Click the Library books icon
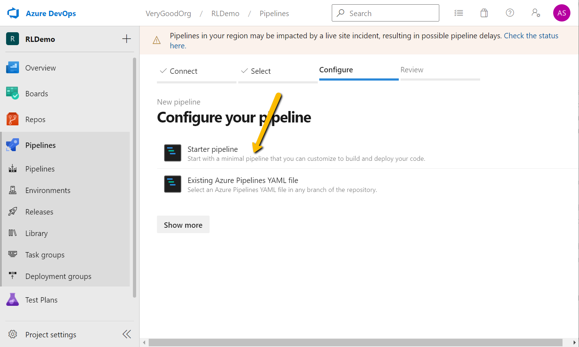Viewport: 579px width, 347px height. 13,233
